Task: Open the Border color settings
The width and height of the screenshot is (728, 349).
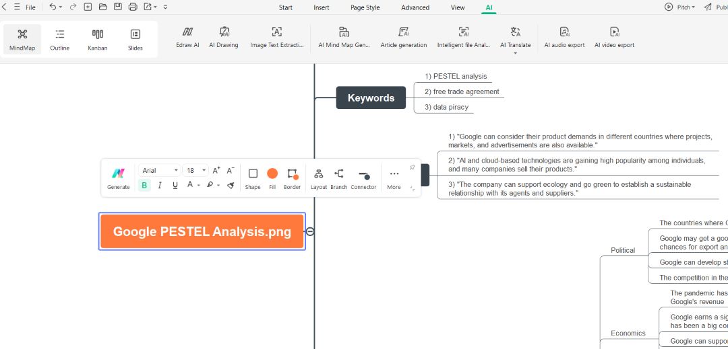Action: [292, 178]
